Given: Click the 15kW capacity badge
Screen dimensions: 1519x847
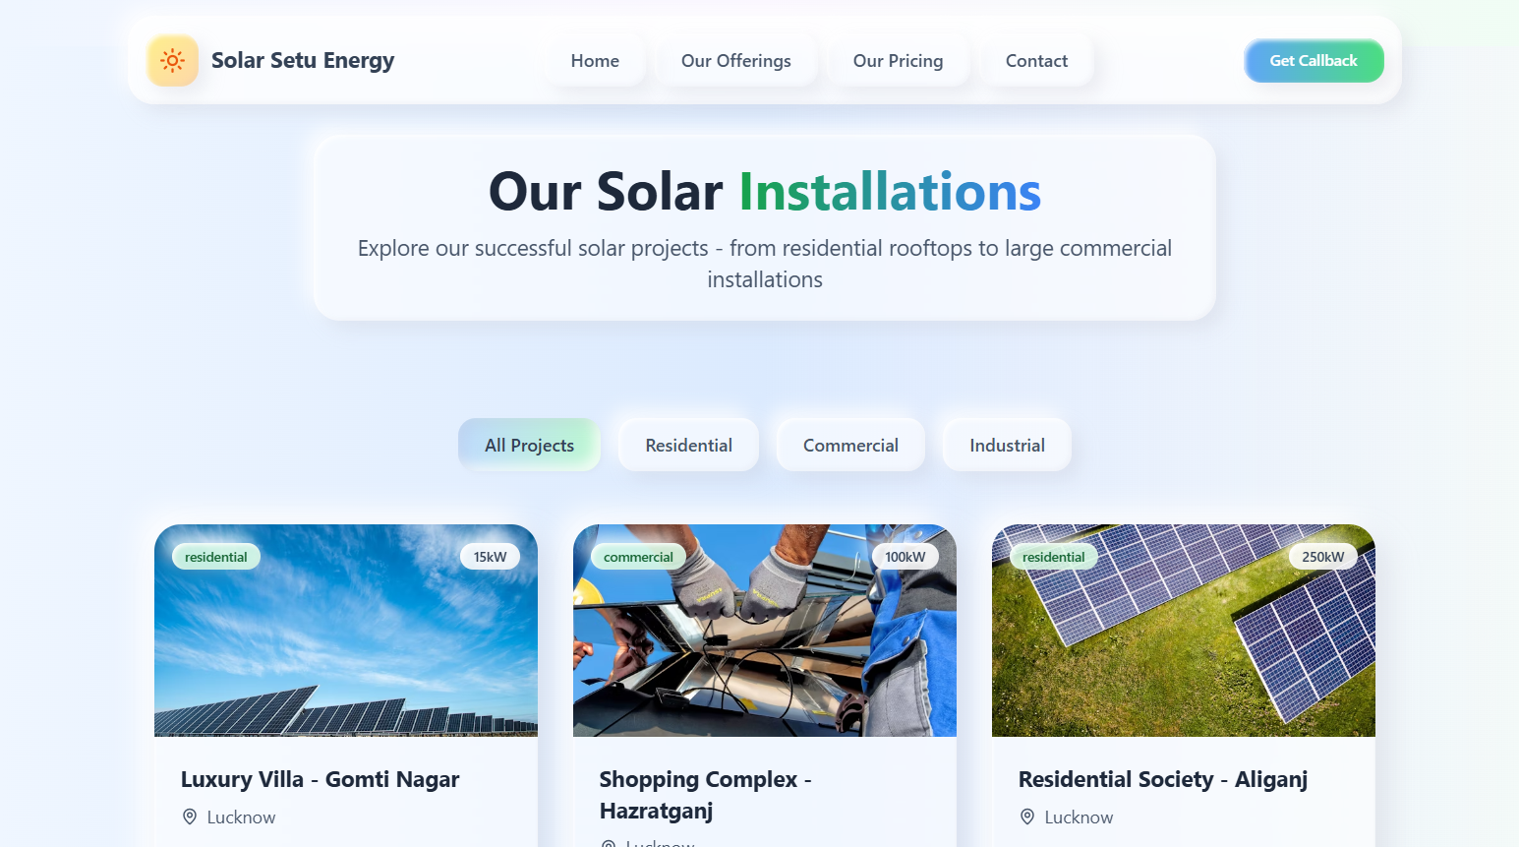Looking at the screenshot, I should click(x=491, y=557).
